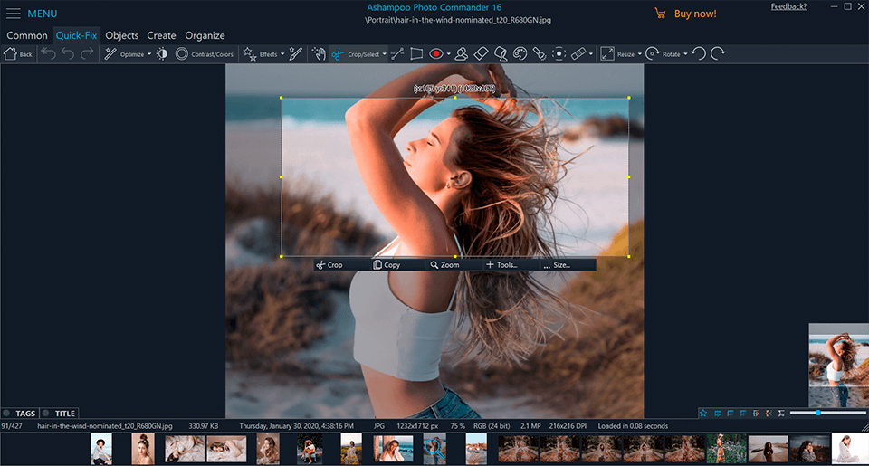Adjust the thumbnail size slider
The image size is (869, 466).
818,413
